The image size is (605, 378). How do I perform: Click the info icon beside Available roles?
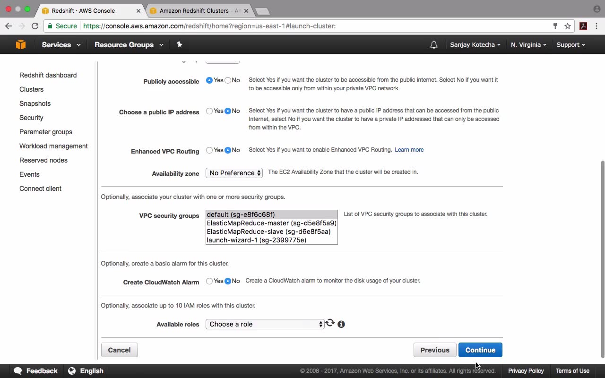[341, 324]
